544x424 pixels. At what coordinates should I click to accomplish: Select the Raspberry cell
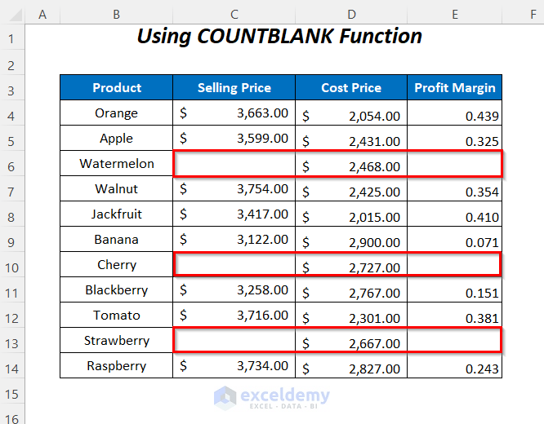tap(117, 366)
